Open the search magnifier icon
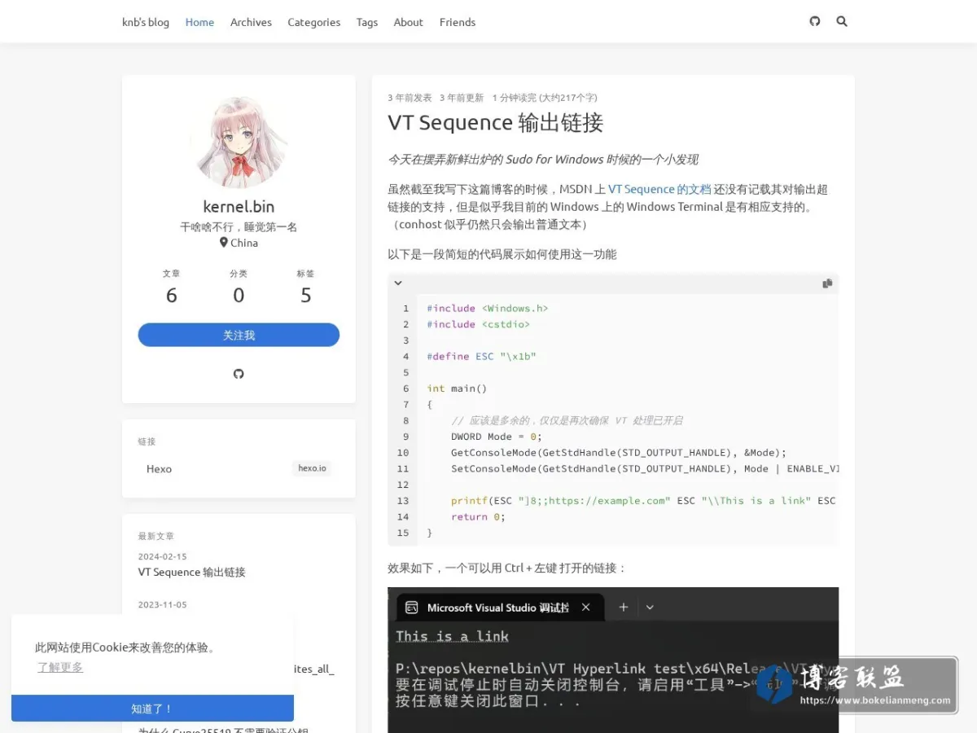The width and height of the screenshot is (977, 733). 842,21
